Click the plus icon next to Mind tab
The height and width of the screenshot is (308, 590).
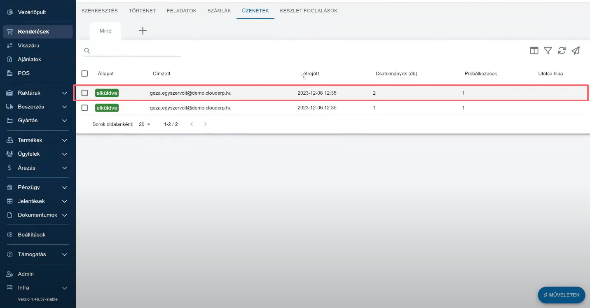[x=143, y=31]
